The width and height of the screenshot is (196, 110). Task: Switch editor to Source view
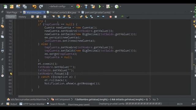tap(11, 17)
